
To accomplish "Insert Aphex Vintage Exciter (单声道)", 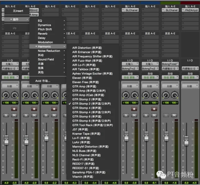I will 92,74.
